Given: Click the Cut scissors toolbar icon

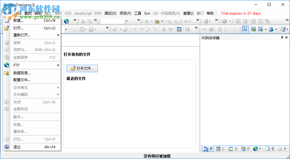Looking at the screenshot, I should 83,21.
